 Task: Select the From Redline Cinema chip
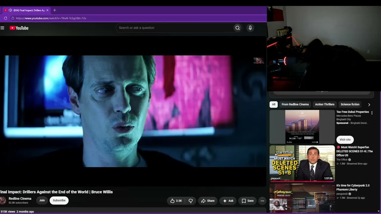[295, 104]
